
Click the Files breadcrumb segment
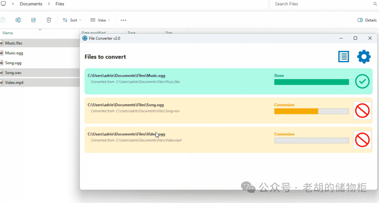(x=60, y=4)
